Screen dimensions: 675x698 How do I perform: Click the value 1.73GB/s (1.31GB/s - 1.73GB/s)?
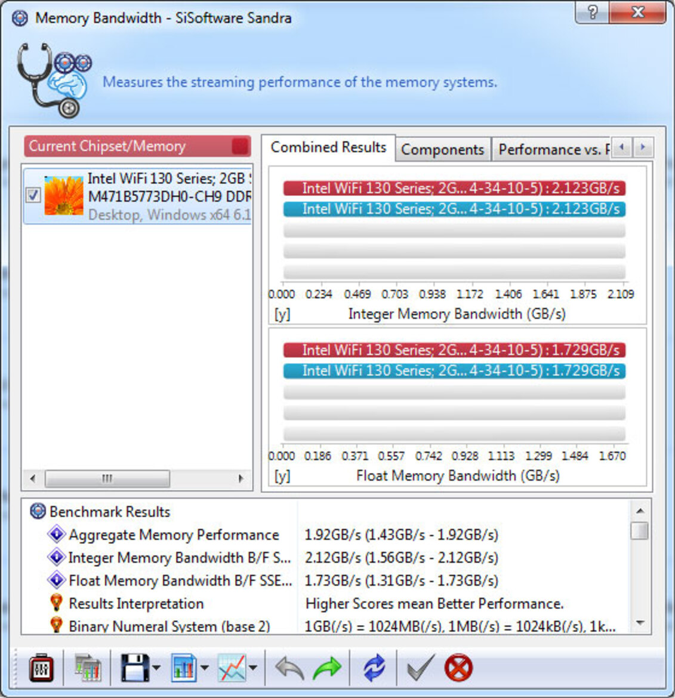click(x=401, y=581)
